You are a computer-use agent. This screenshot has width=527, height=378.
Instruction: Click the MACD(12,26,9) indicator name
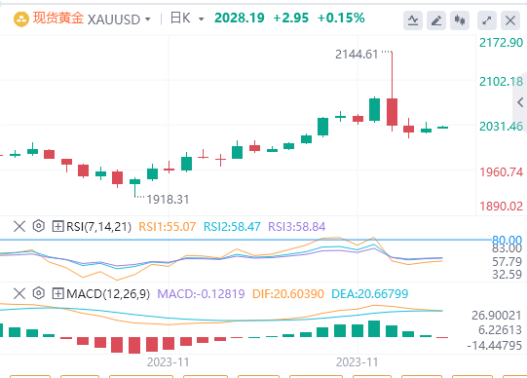click(x=108, y=294)
